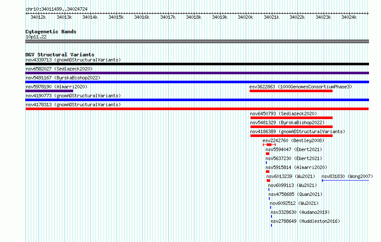The image size is (381, 242).
Task: Click the short purple bar under nsv5978190
Action: pyautogui.click(x=49, y=91)
